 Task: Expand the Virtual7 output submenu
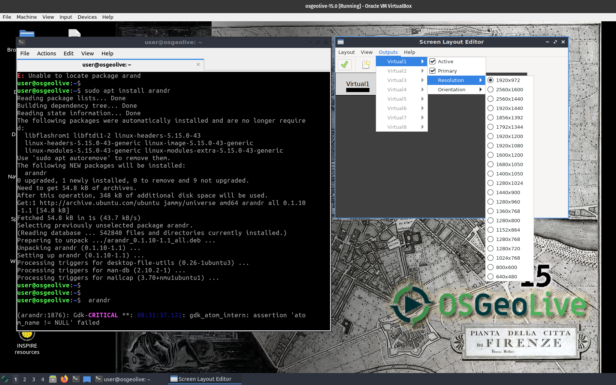[402, 117]
